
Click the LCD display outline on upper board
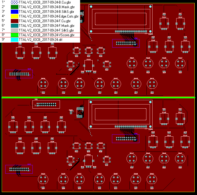(121, 19)
